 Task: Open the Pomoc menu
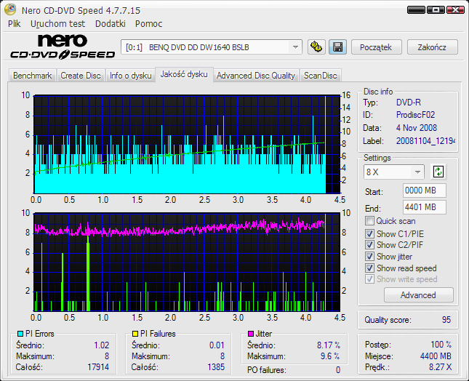pos(148,23)
